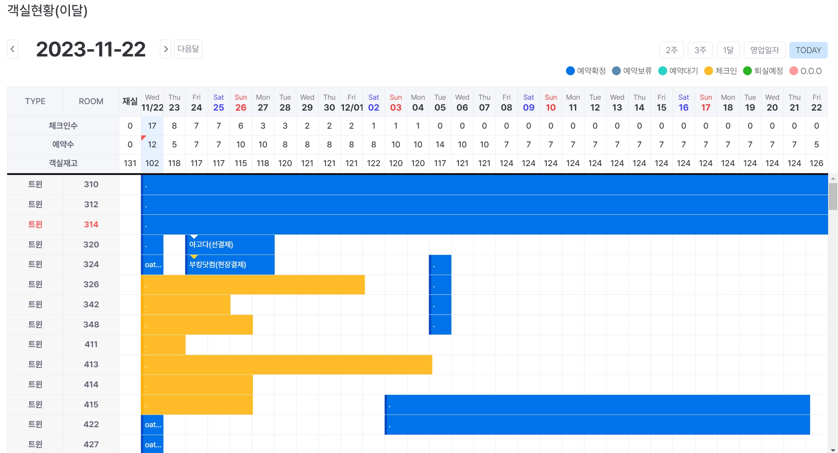Select room 314 row label
Screen dimensions: 838x453
91,224
